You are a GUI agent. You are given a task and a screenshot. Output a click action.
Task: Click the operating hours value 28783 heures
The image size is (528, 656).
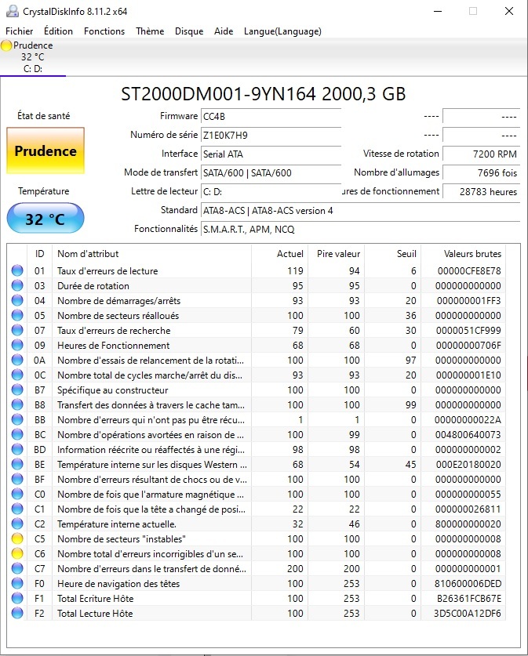(481, 191)
